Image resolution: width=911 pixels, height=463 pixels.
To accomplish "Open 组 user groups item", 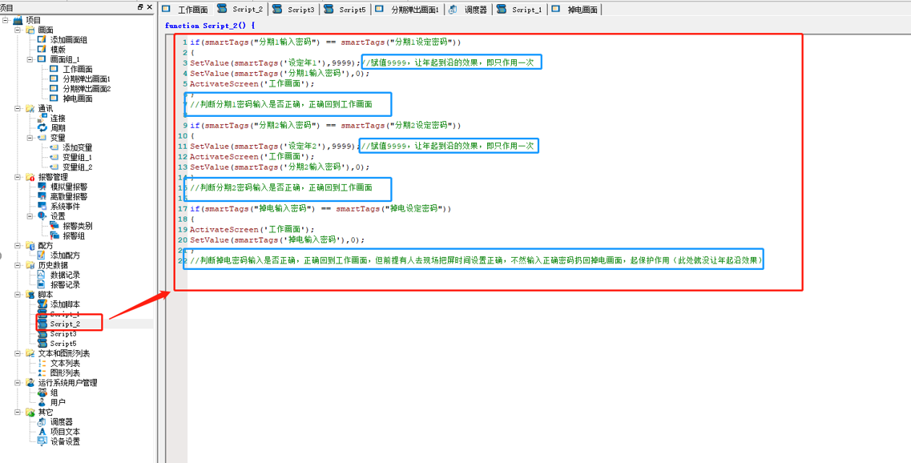I will click(x=54, y=393).
